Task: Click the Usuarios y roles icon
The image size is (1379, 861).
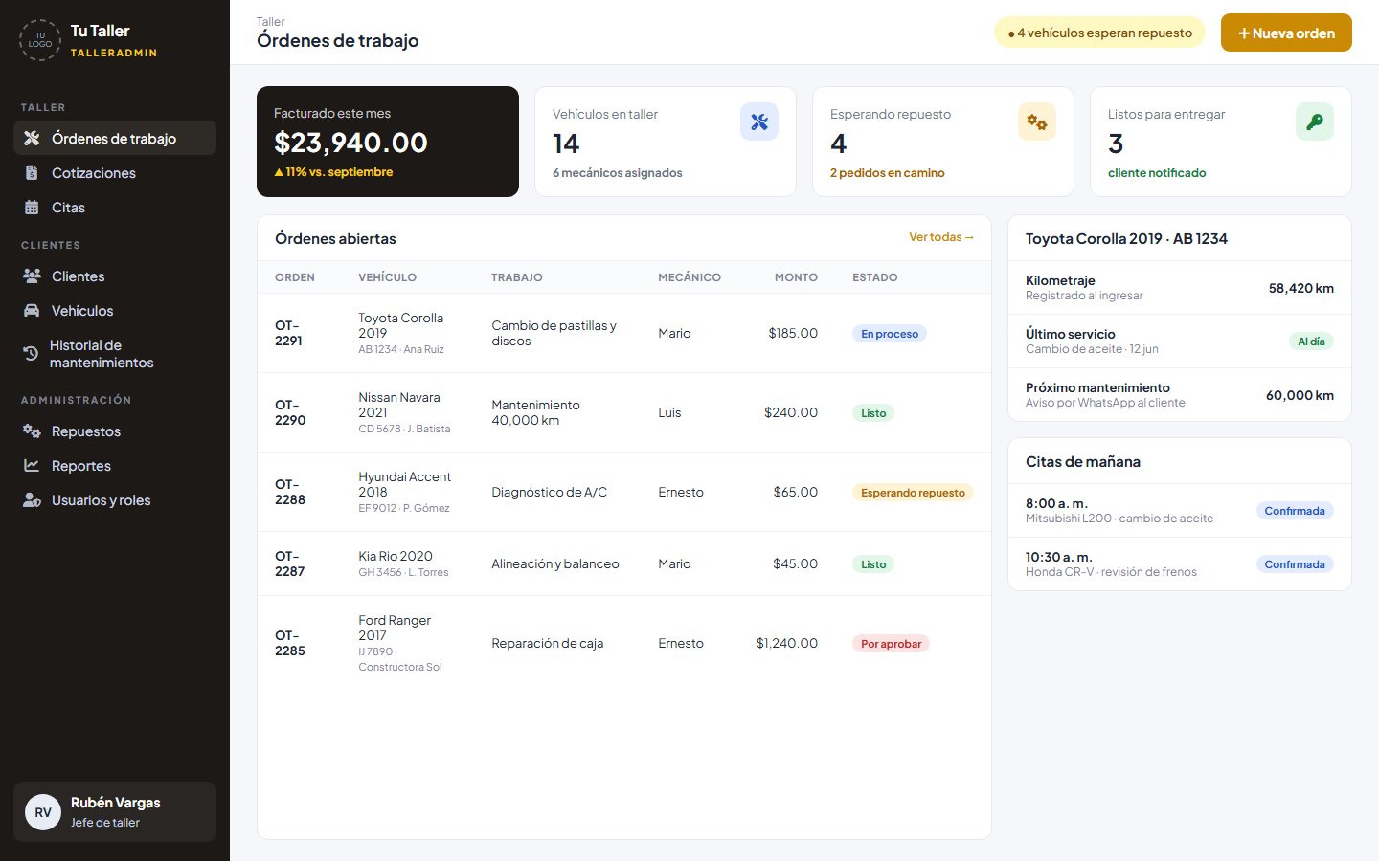Action: (32, 499)
